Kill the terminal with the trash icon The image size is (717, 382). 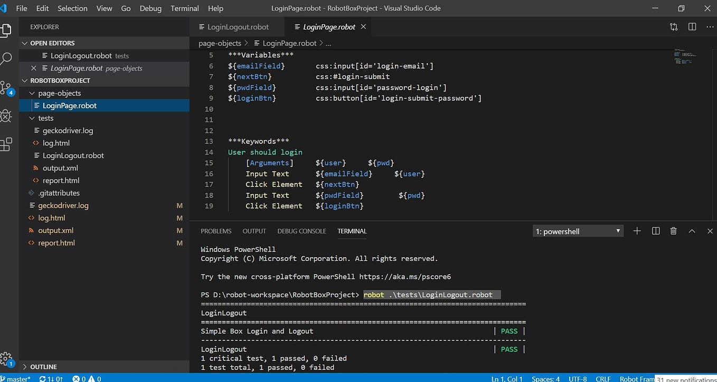pyautogui.click(x=673, y=231)
